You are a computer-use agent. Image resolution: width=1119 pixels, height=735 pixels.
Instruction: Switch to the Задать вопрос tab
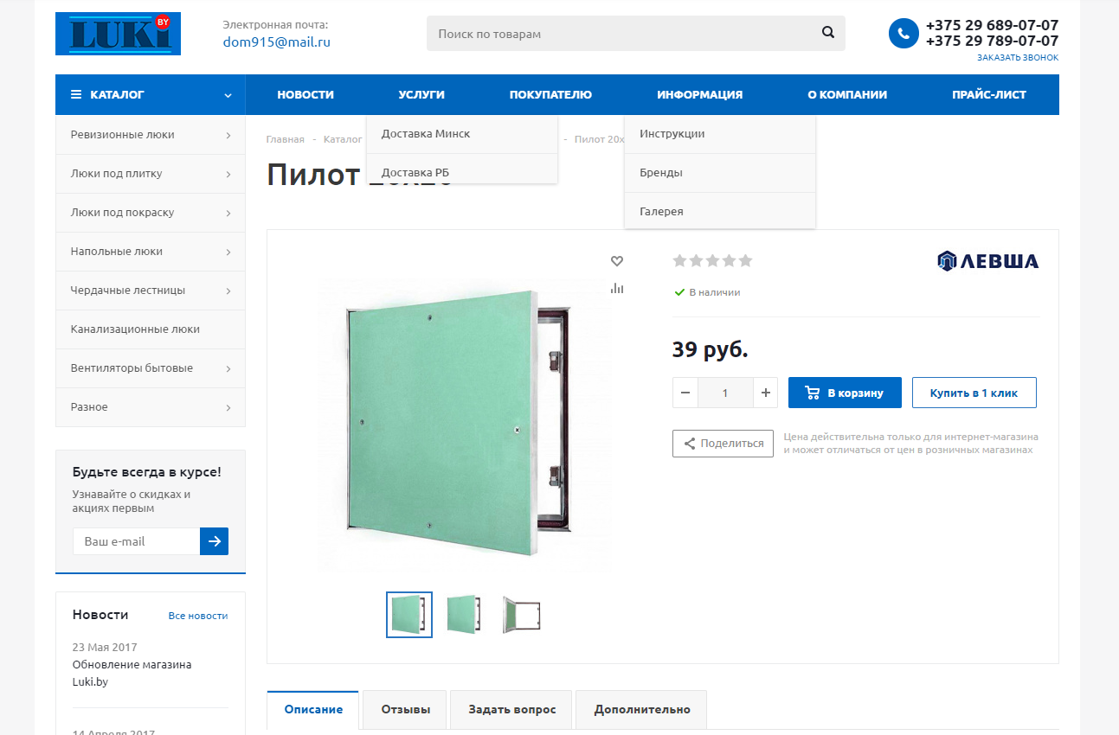coord(511,709)
